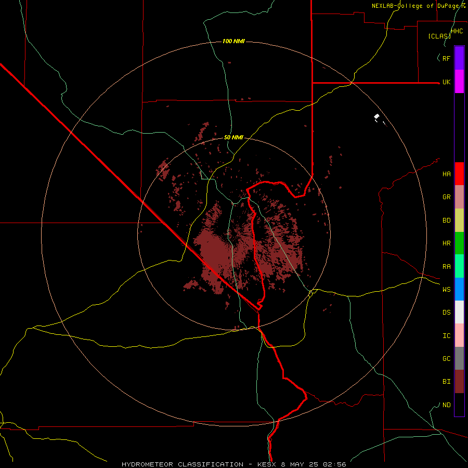Click the BD legend label
This screenshot has height=468, width=468.
(447, 220)
